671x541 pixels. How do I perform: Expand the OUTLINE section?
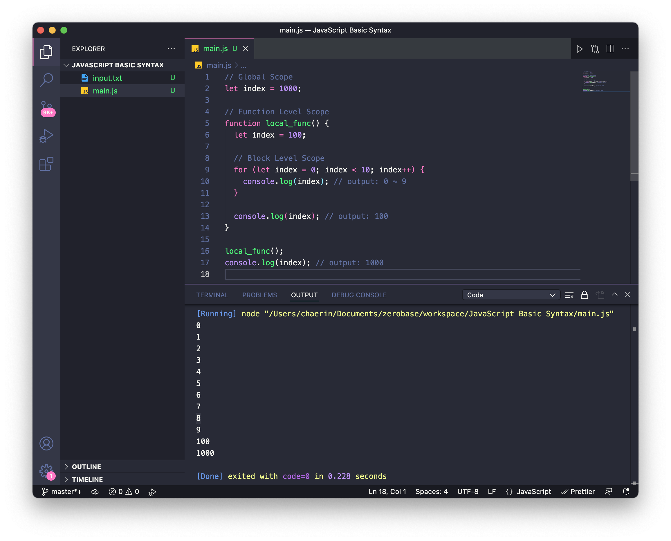[x=86, y=466]
